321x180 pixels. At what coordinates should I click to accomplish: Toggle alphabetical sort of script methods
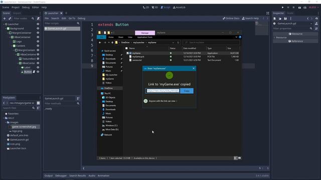click(x=78, y=98)
